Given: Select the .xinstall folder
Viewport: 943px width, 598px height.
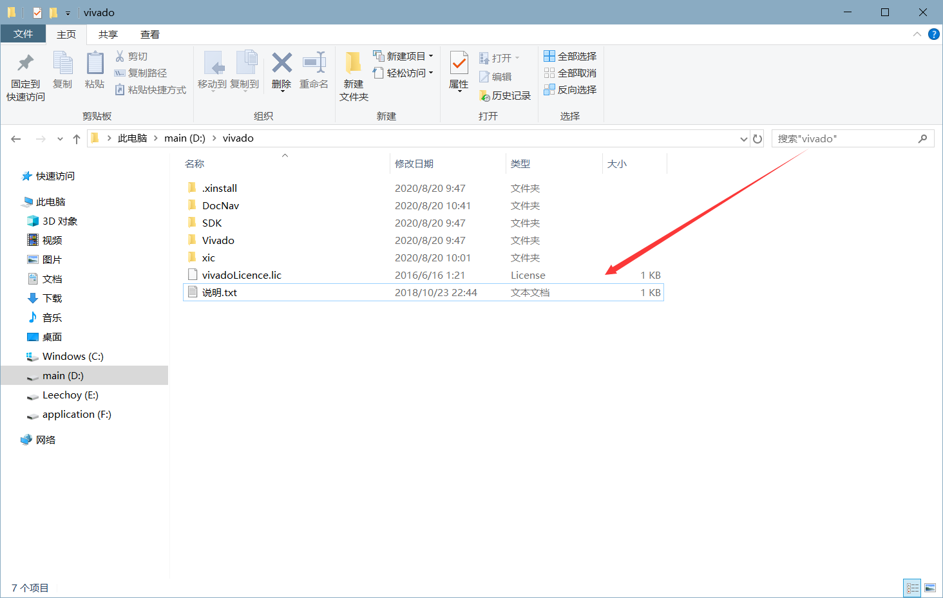Looking at the screenshot, I should pos(423,188).
